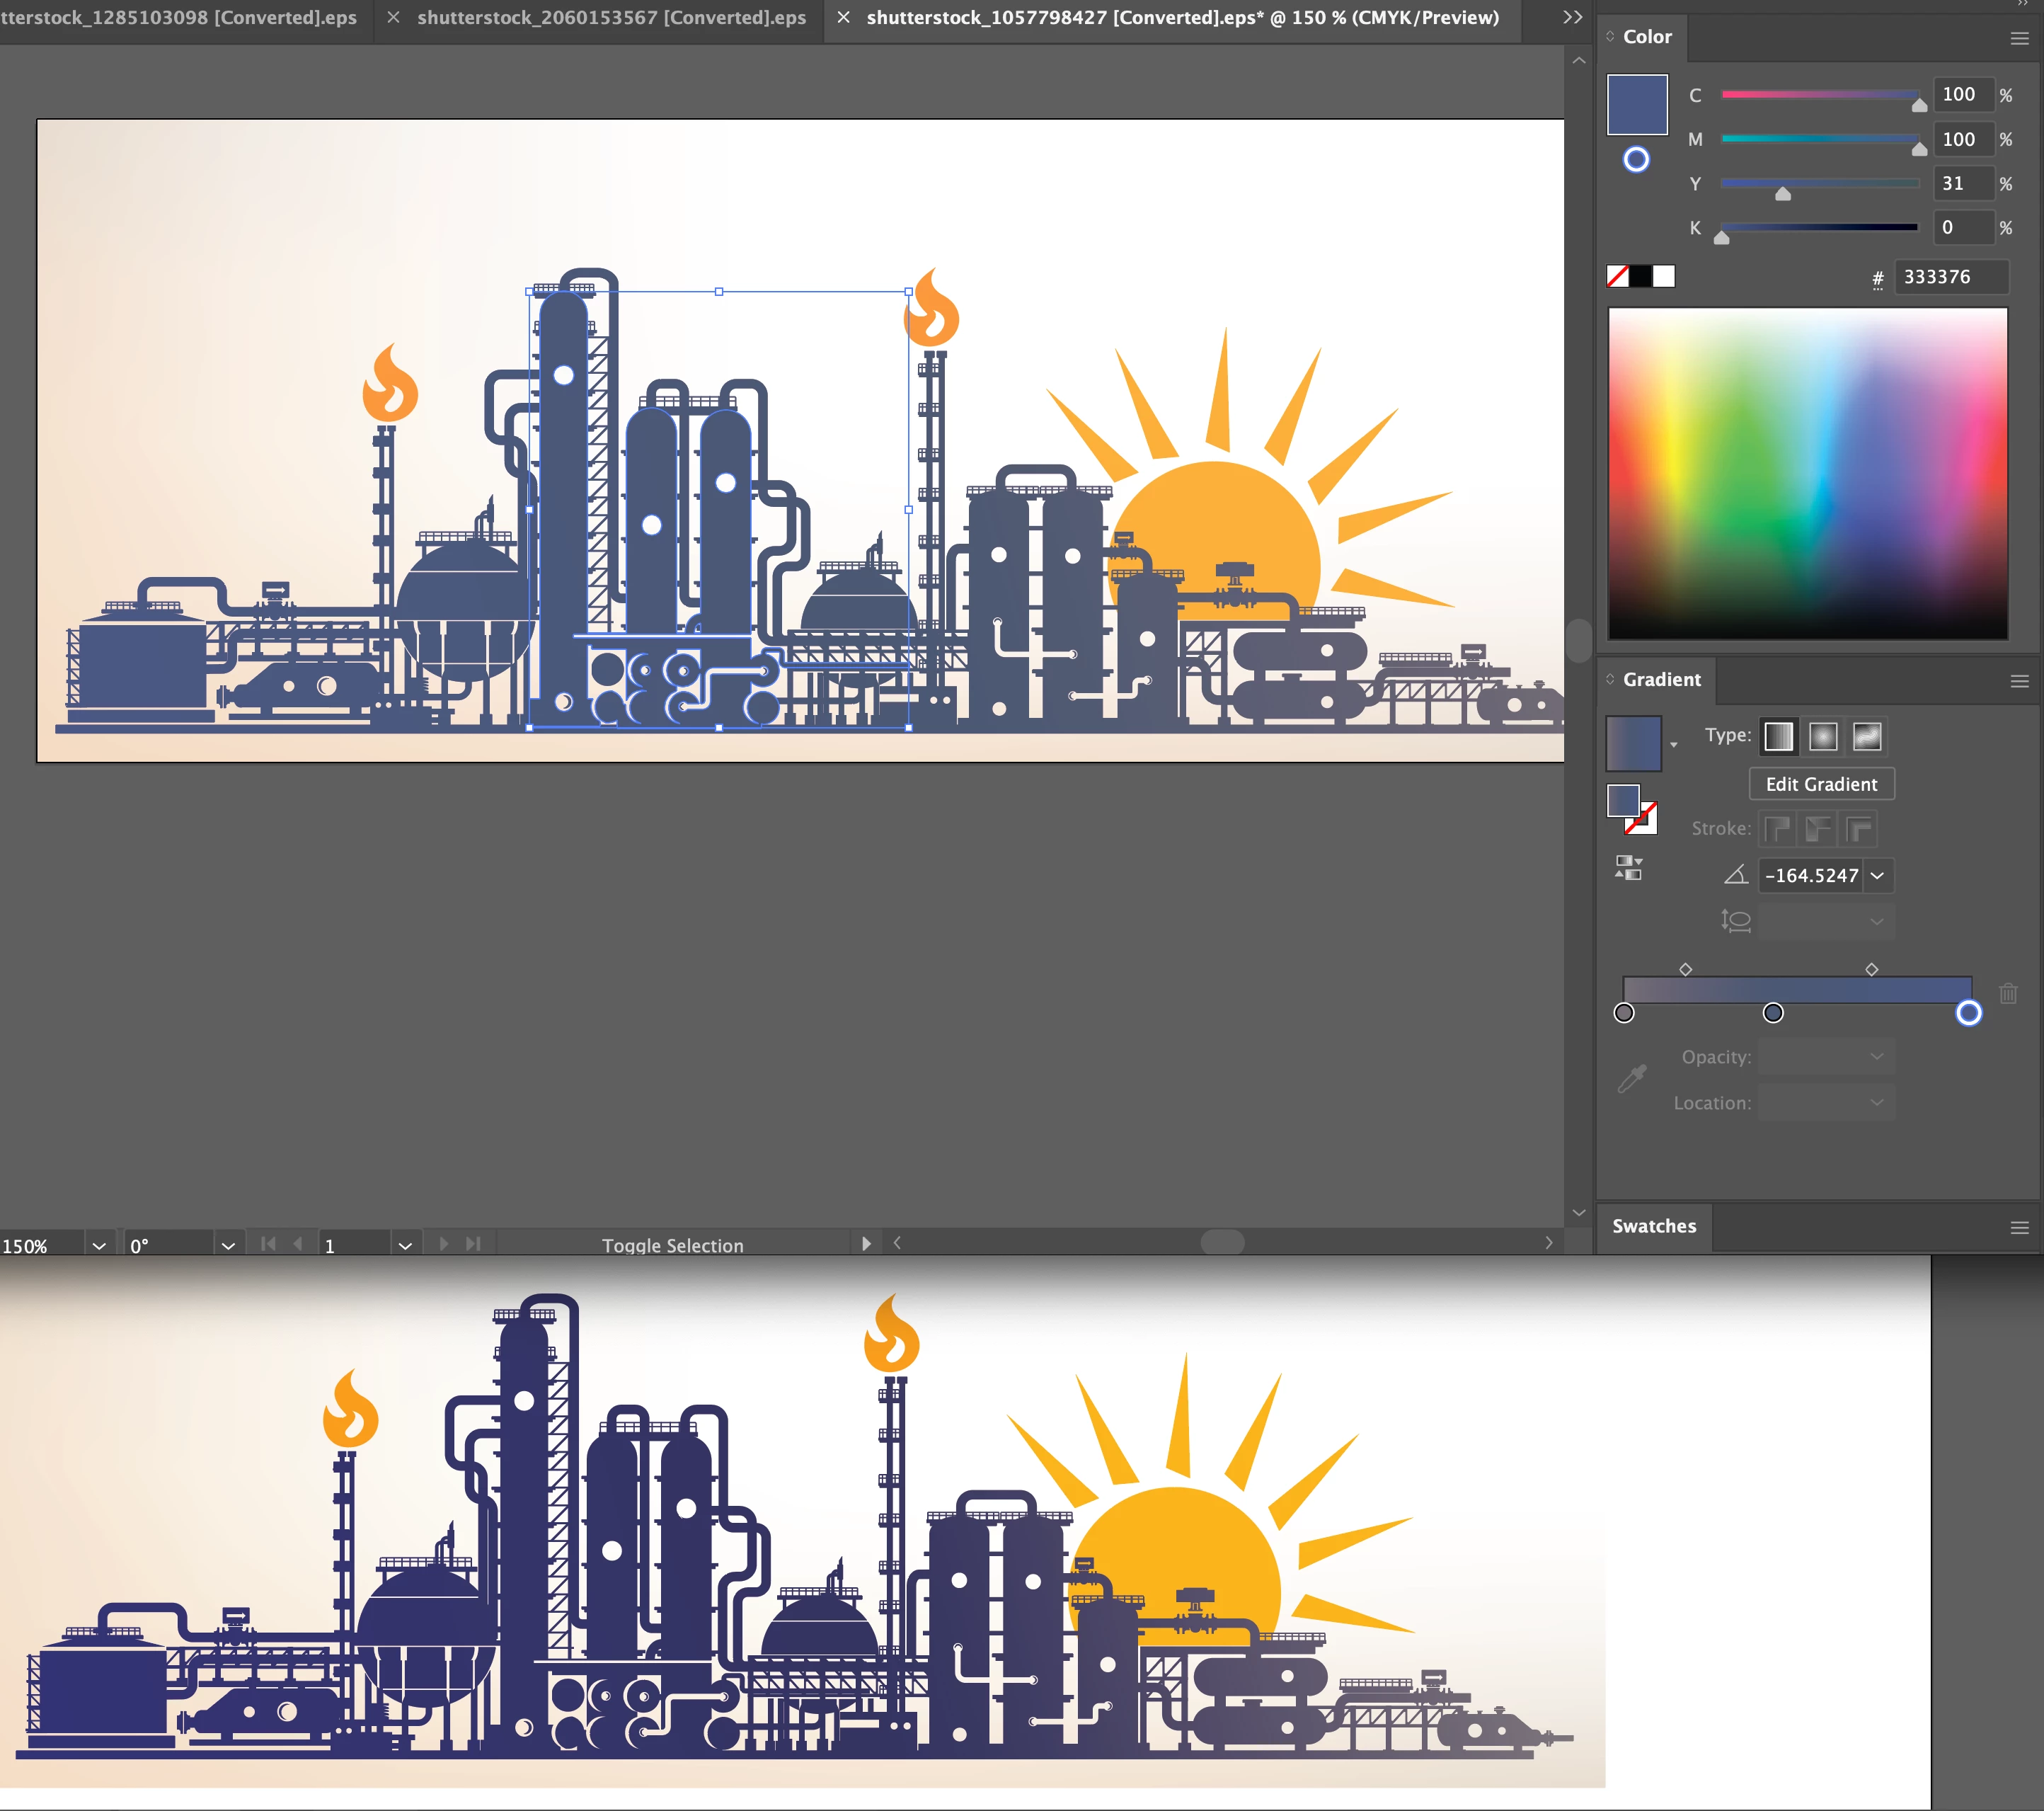Open the Color panel hamburger menu
The height and width of the screenshot is (1811, 2044).
point(2019,38)
